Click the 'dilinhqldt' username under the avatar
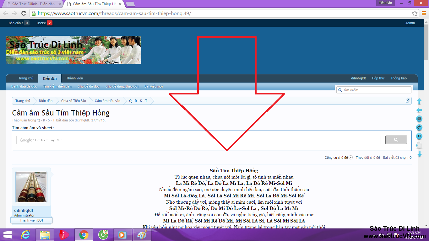Screen dimensions: 429x241 tap(24, 210)
